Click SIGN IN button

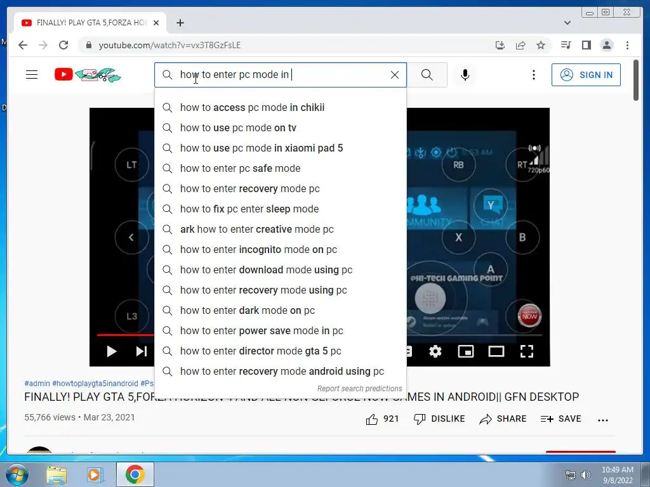point(586,75)
